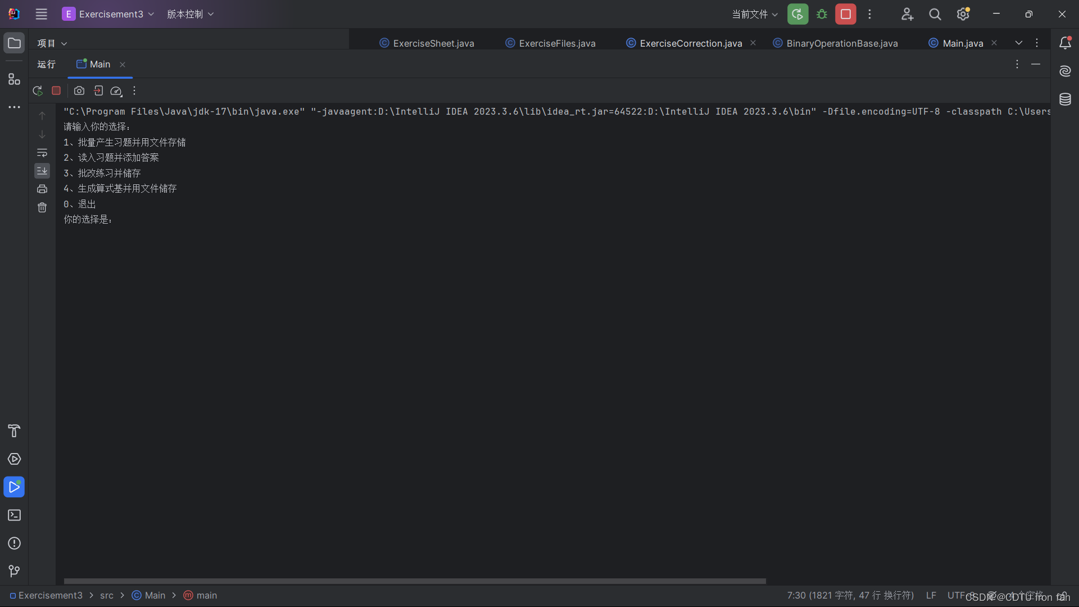Click the thread dump camera icon
1079x607 pixels.
tap(79, 90)
